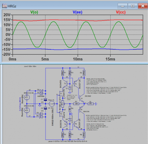
Task: Select transistor T3 symbol
Action: (65, 84)
